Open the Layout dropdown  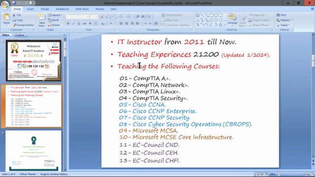coord(55,15)
